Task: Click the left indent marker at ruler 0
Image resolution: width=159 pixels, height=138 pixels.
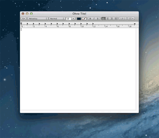Action: 21,24
